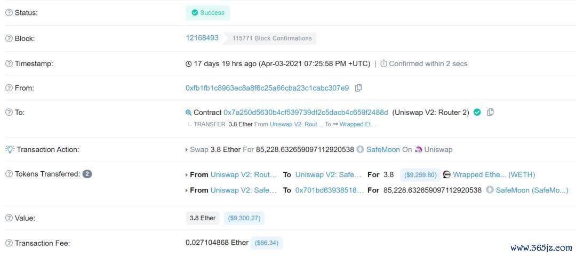This screenshot has width=576, height=256.
Task: Click the lightbulb icon beside Transaction Action
Action: [x=10, y=149]
